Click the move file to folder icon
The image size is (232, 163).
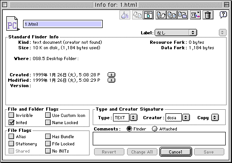click(x=183, y=15)
